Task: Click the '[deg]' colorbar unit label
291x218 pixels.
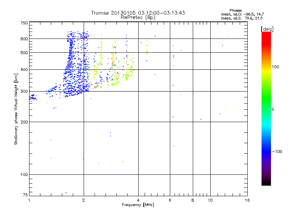Action: [x=267, y=29]
